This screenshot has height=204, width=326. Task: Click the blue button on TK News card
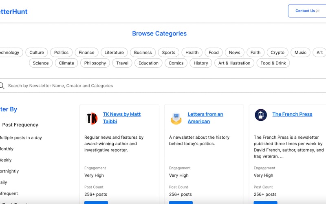[x=96, y=202]
